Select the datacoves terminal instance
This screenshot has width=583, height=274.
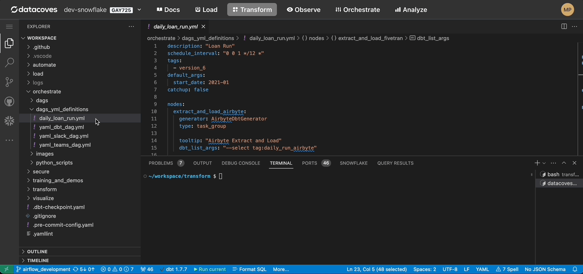pos(559,183)
